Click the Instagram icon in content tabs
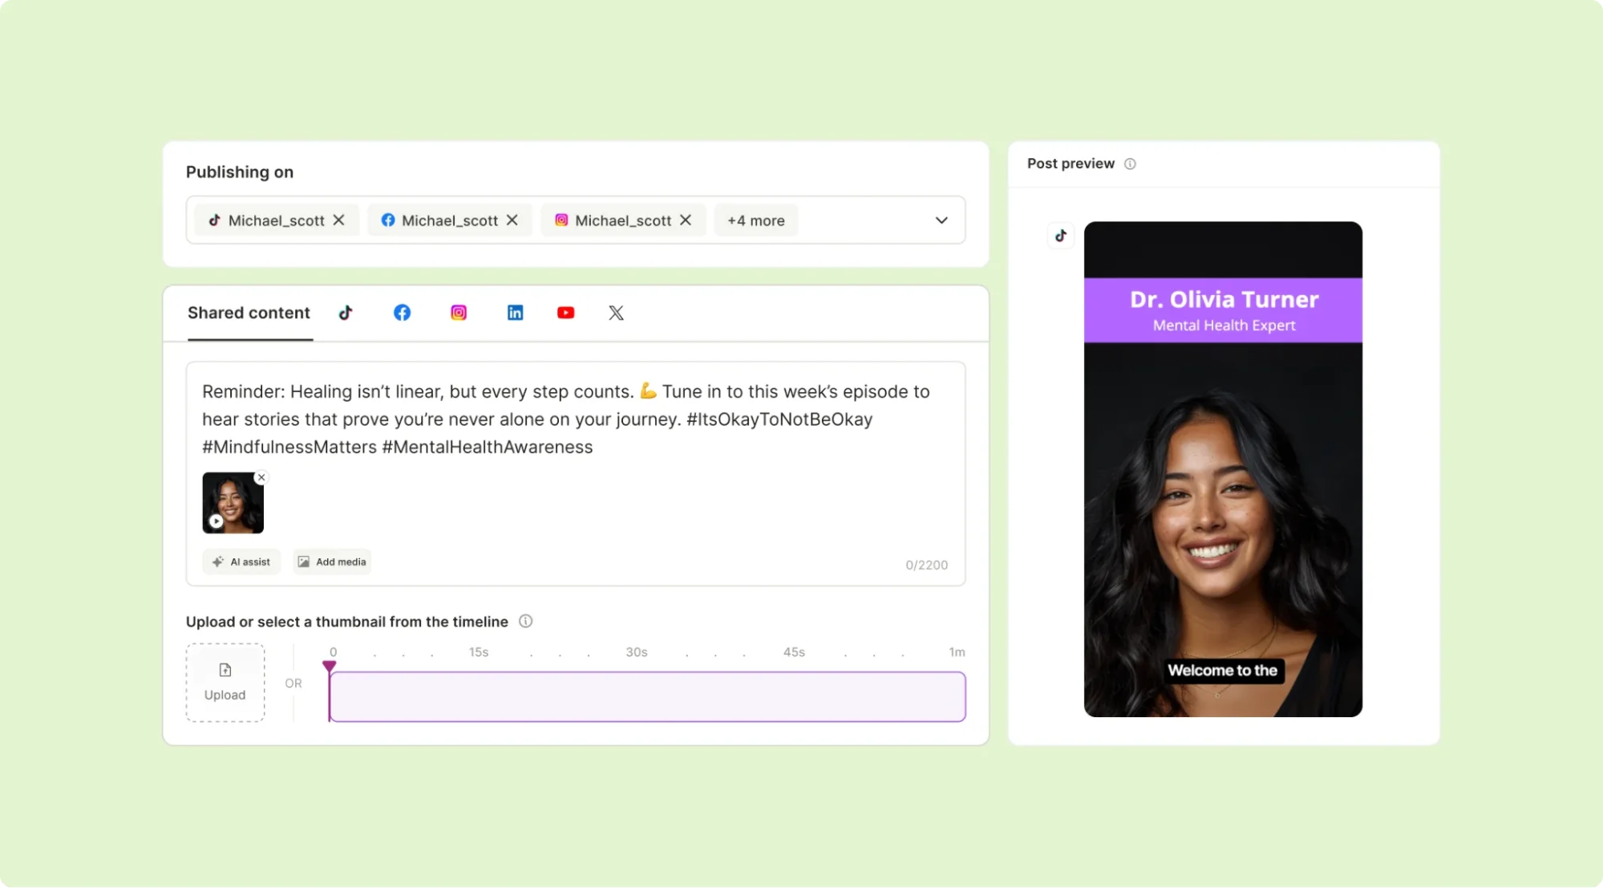This screenshot has height=888, width=1603. pos(458,313)
